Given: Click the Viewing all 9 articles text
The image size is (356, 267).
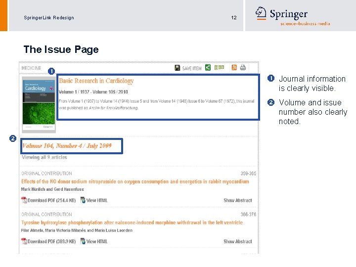Looking at the screenshot, I should (44, 157).
